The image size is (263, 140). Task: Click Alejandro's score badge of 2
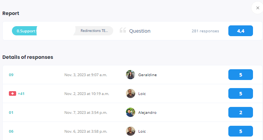241,112
